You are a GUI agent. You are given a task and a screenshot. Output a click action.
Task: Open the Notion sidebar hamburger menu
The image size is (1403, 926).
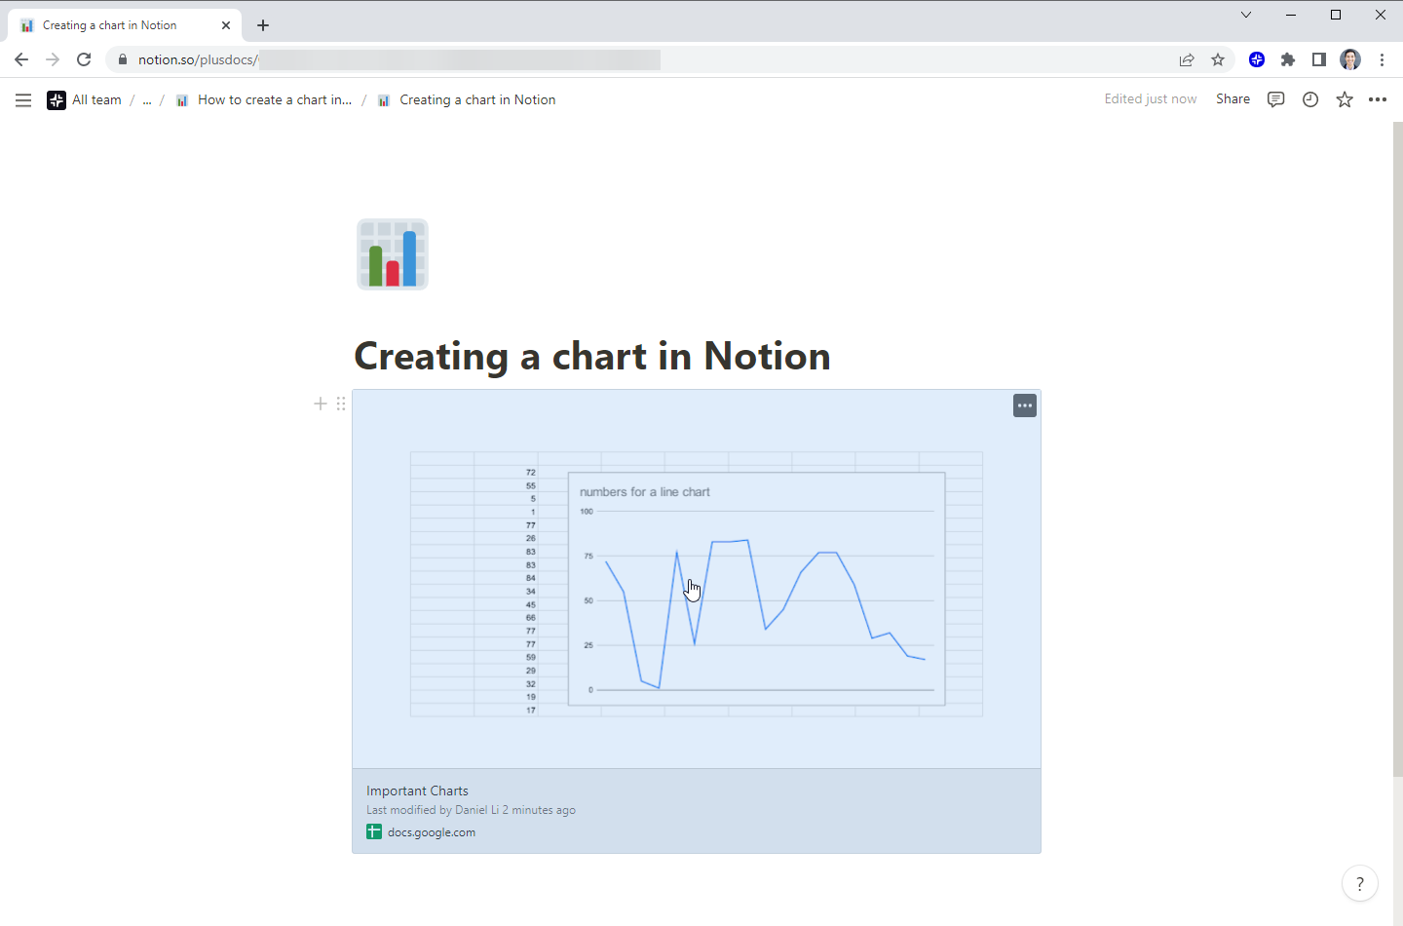(x=23, y=100)
